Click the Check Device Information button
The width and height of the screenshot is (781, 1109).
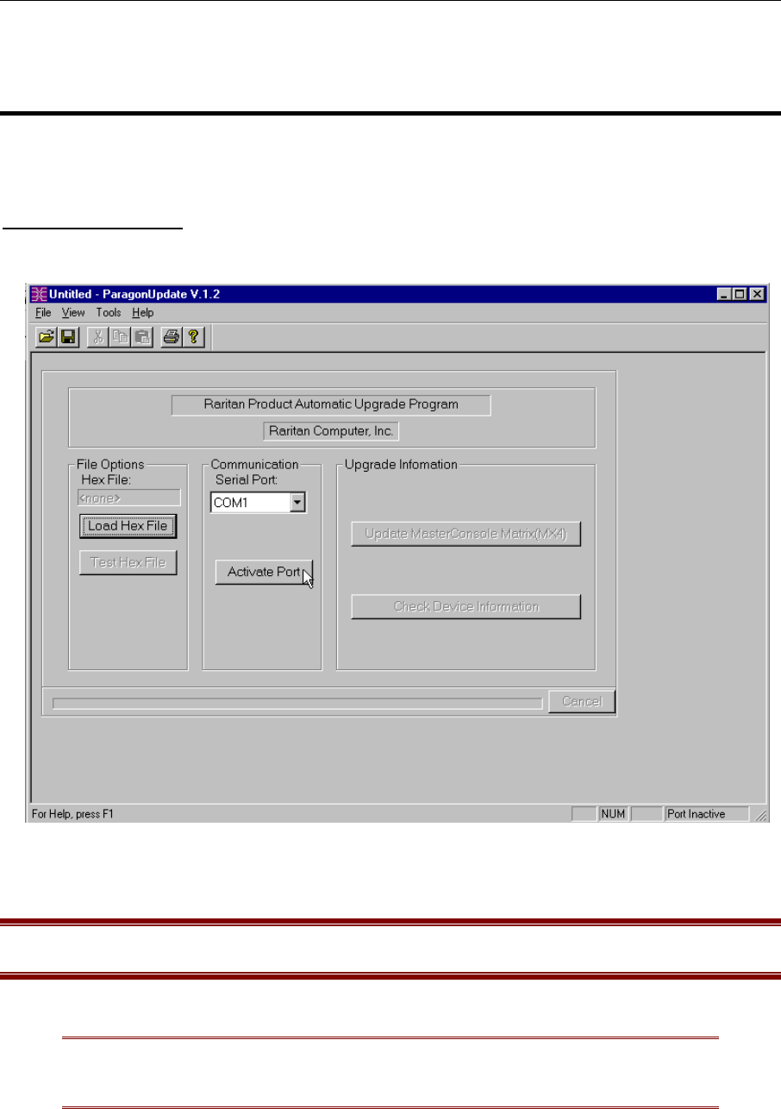point(466,606)
